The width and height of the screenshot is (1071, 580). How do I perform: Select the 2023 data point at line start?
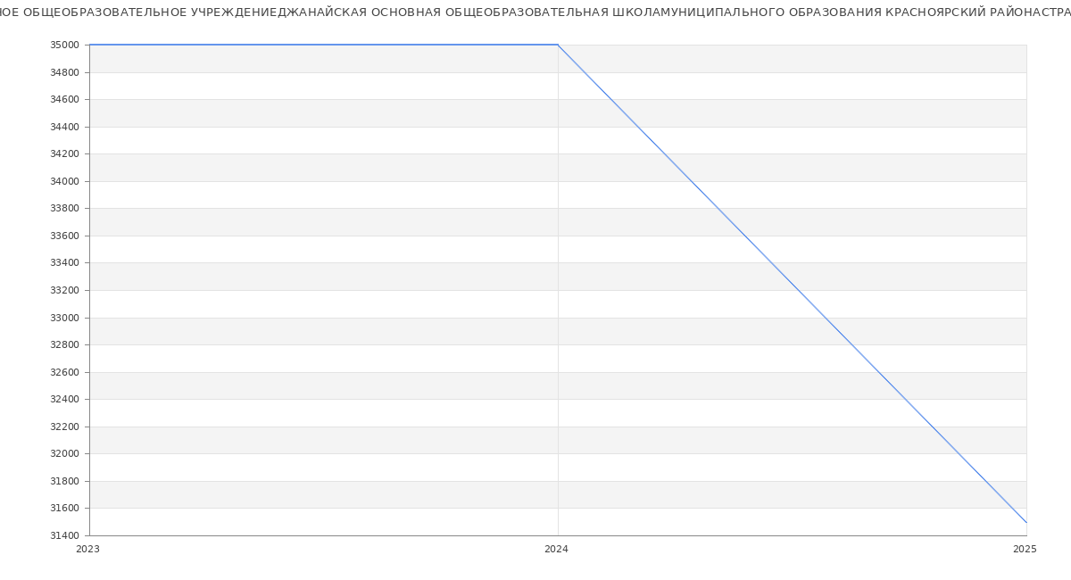pos(89,45)
